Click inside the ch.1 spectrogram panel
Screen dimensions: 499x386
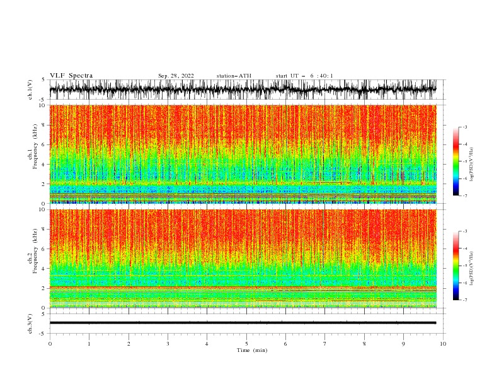[x=243, y=154]
